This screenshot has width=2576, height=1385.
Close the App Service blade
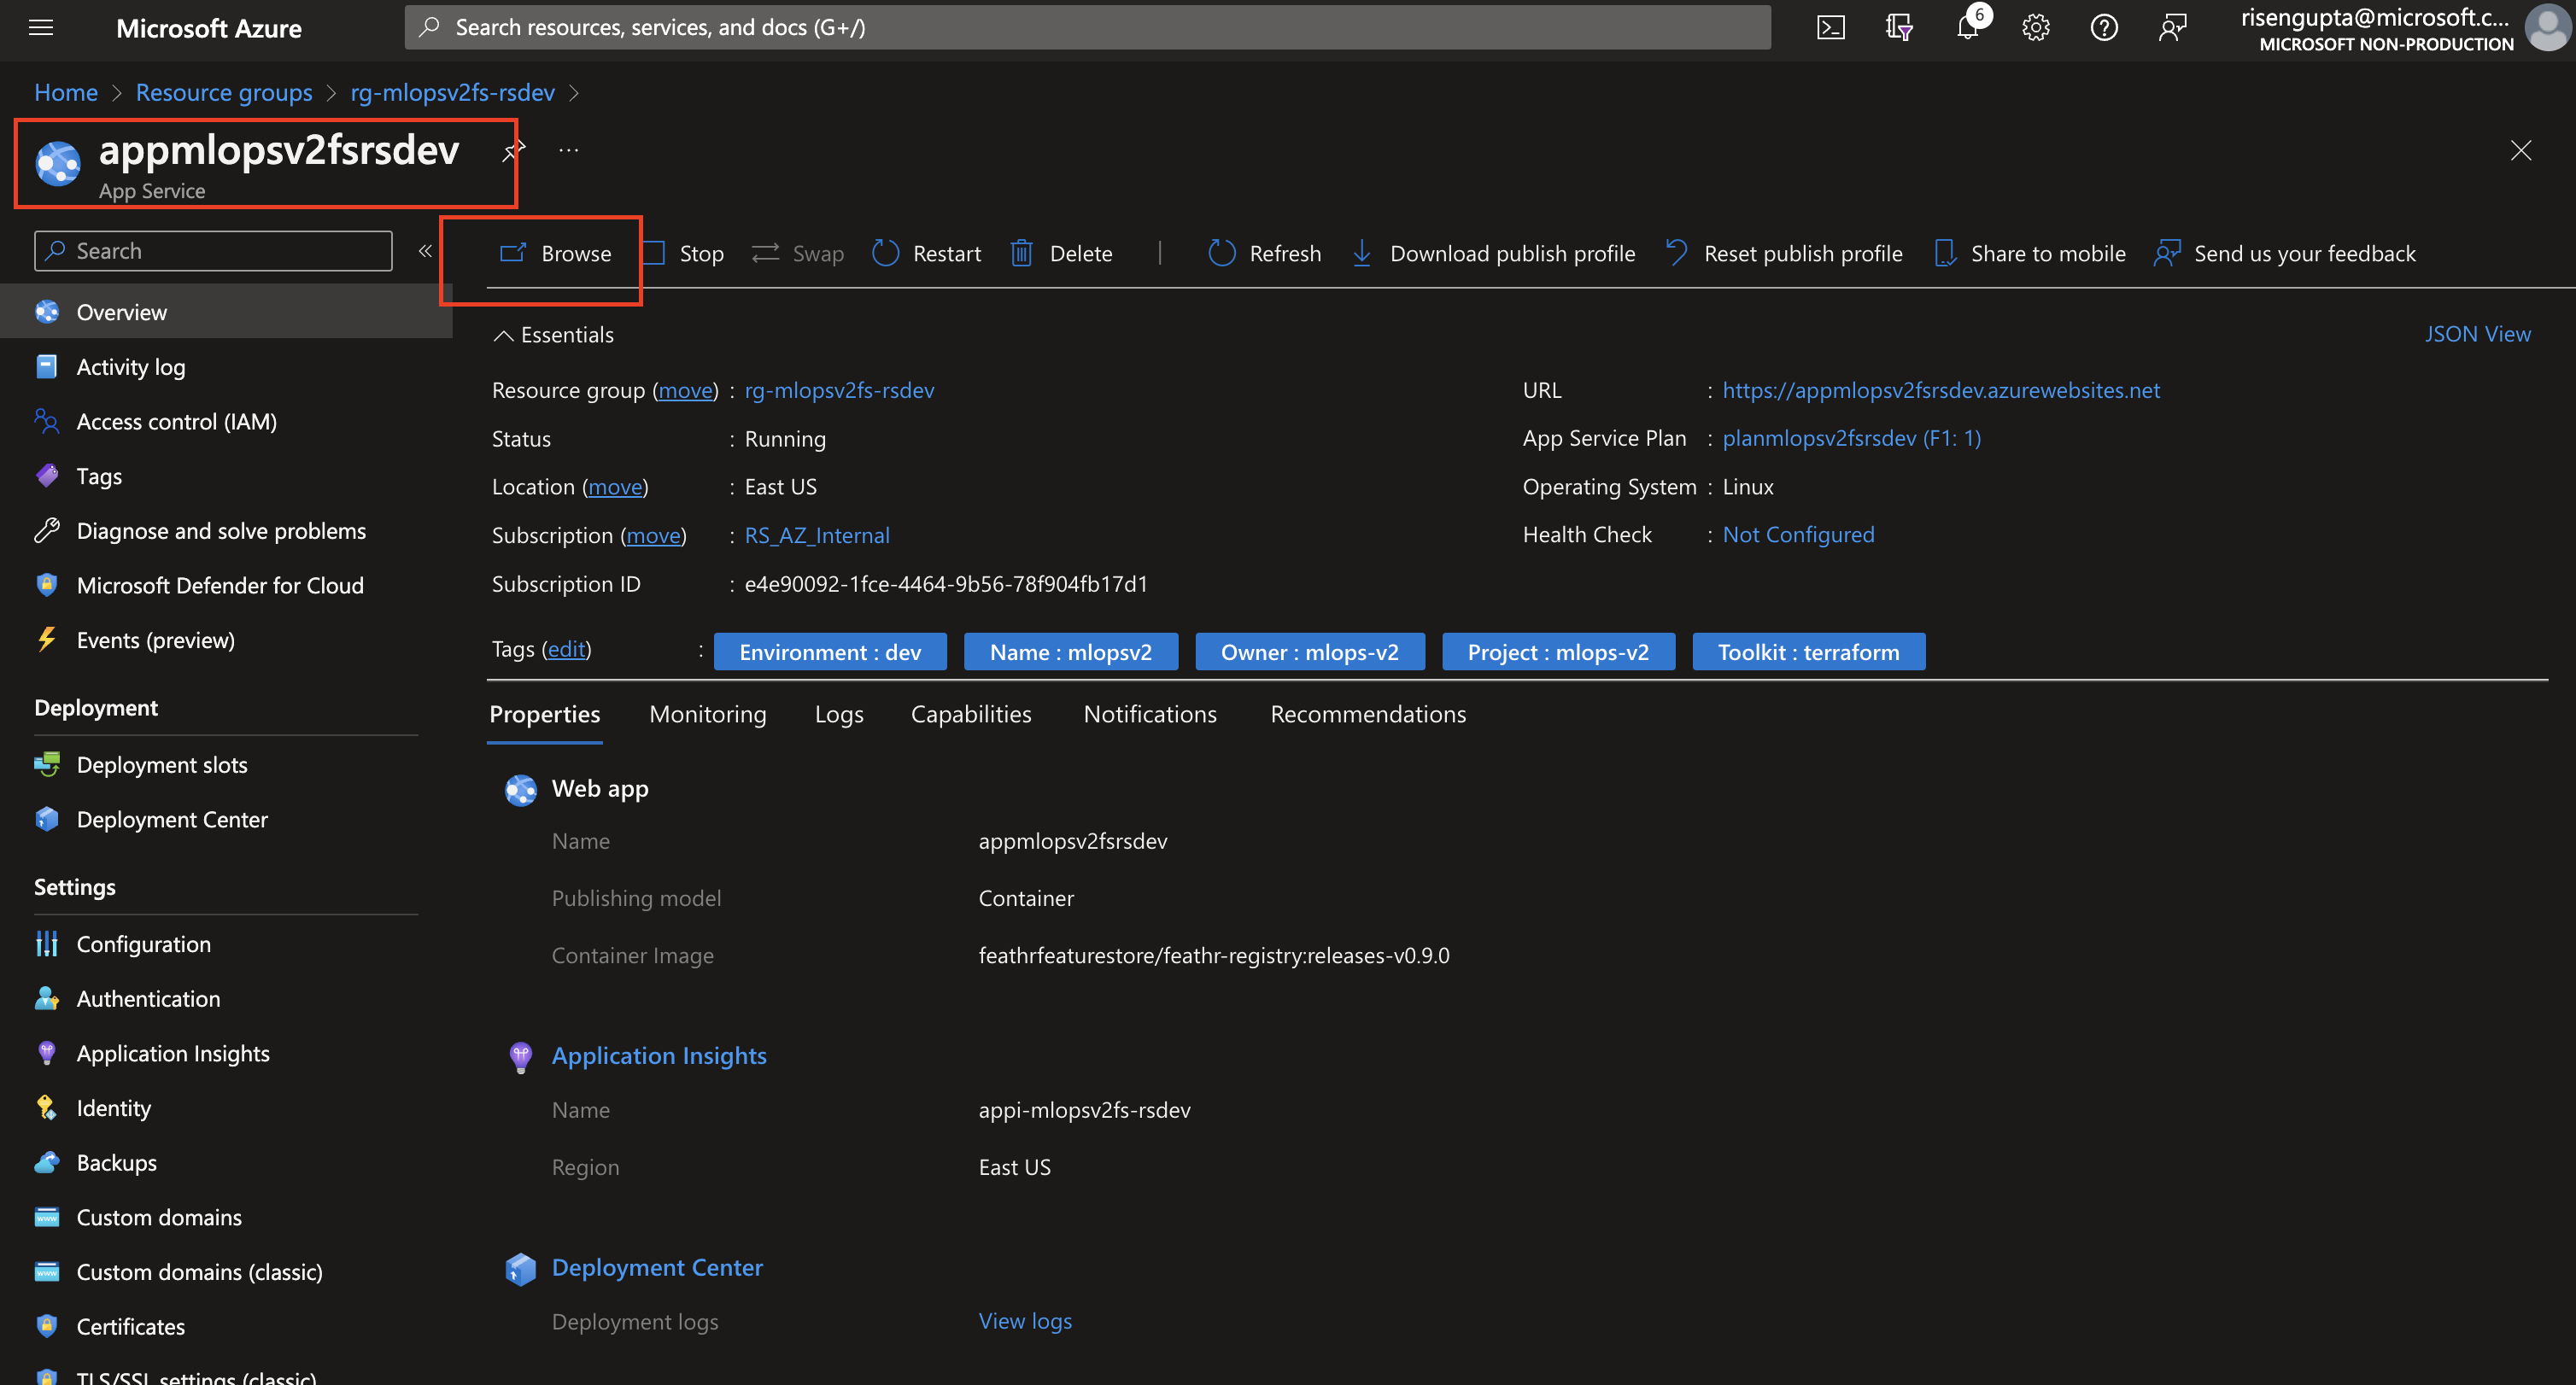(x=2521, y=151)
